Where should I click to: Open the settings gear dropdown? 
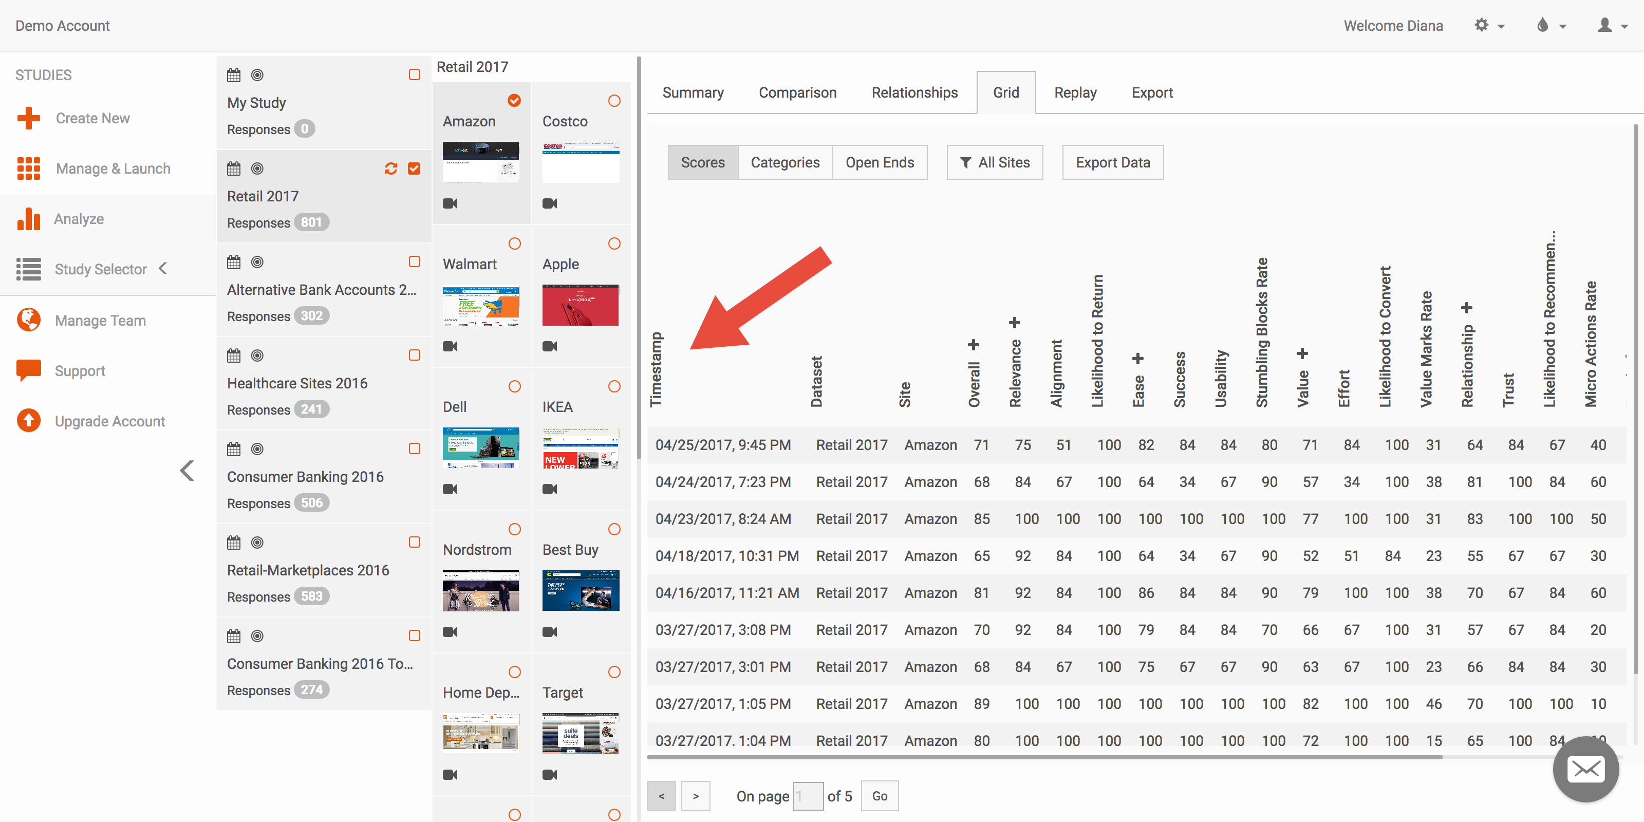(1489, 26)
